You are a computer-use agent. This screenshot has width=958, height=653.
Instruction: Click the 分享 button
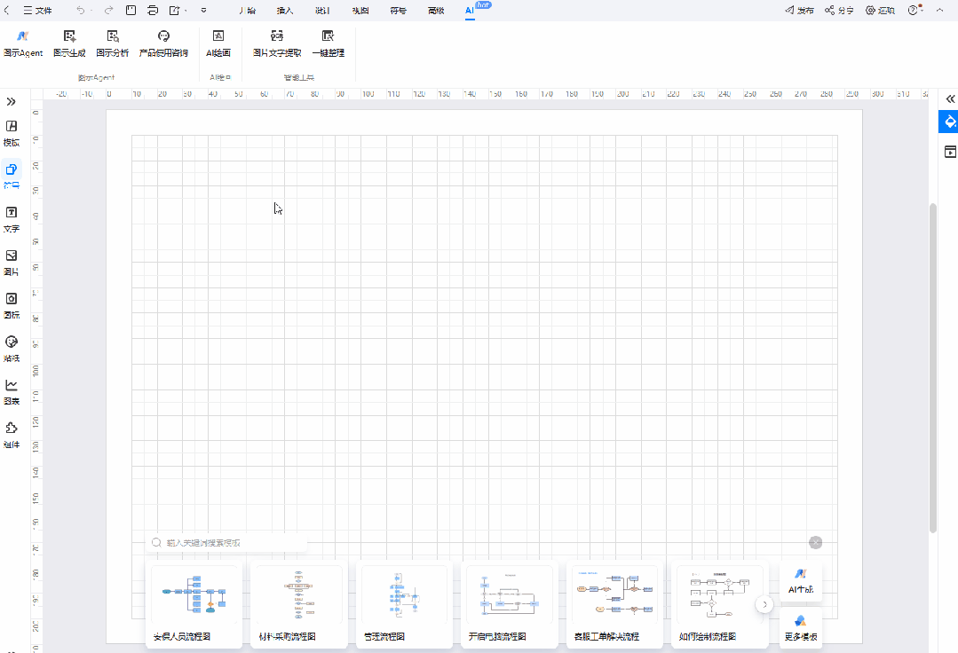[x=839, y=11]
